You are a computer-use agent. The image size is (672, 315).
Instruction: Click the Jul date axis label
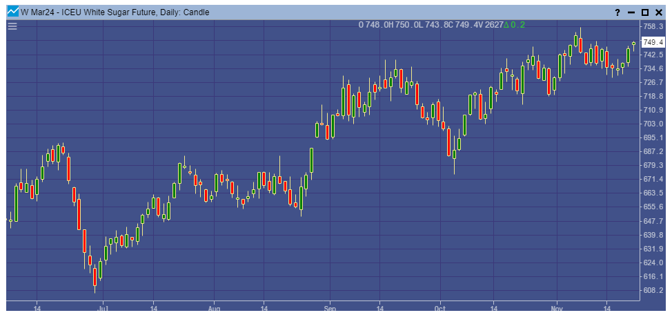103,308
